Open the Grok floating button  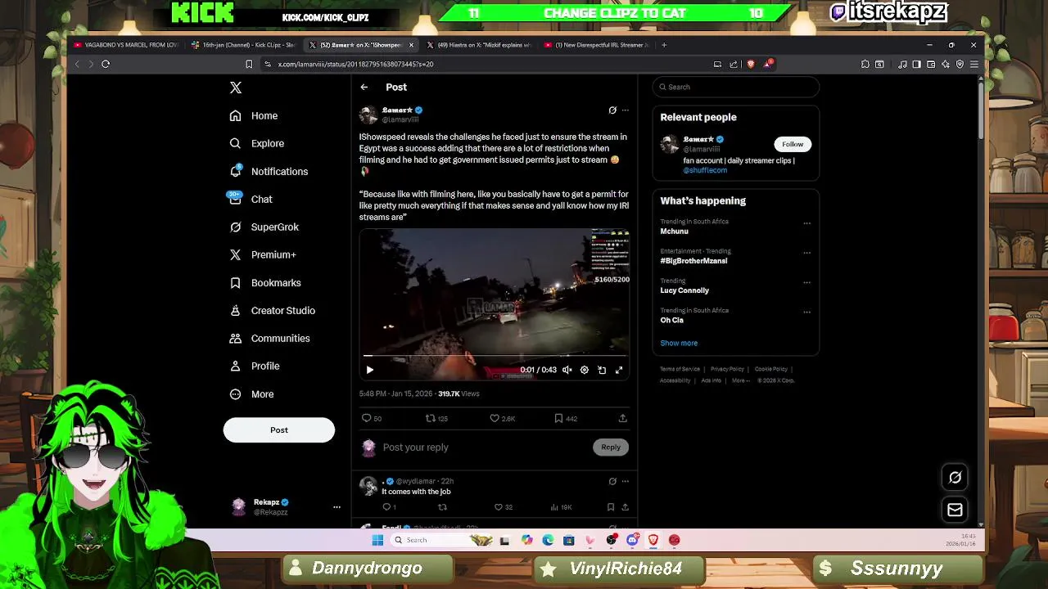pyautogui.click(x=955, y=478)
